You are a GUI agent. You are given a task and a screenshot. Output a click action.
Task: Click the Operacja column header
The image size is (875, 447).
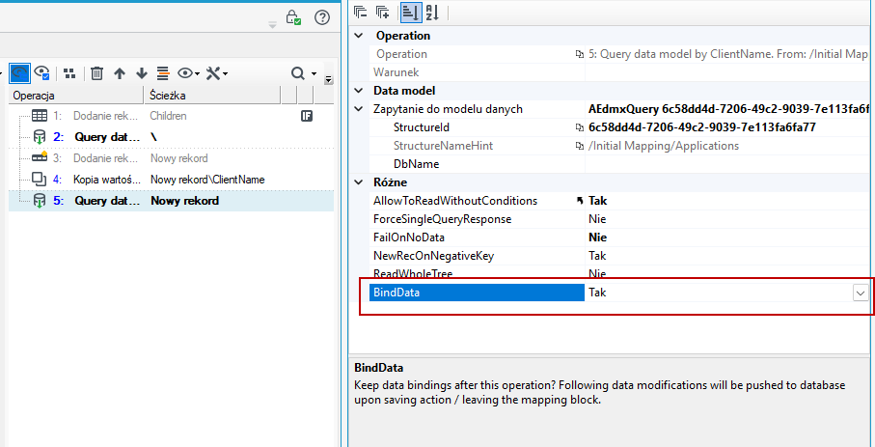click(x=77, y=96)
